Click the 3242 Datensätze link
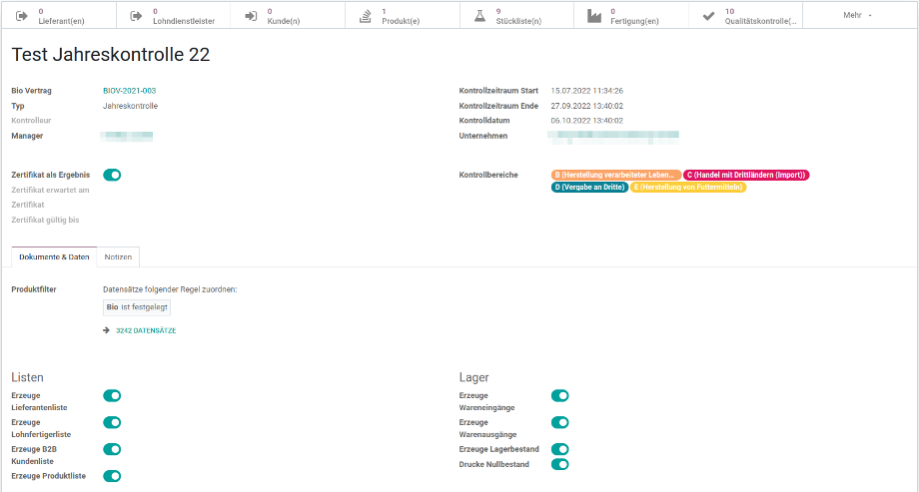919x492 pixels. click(x=146, y=330)
